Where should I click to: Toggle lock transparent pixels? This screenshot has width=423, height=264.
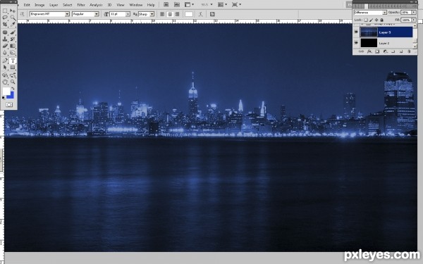coord(366,20)
